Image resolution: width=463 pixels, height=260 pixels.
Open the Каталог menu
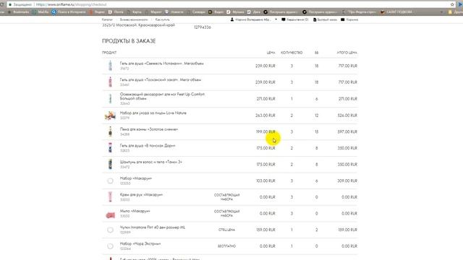107,19
